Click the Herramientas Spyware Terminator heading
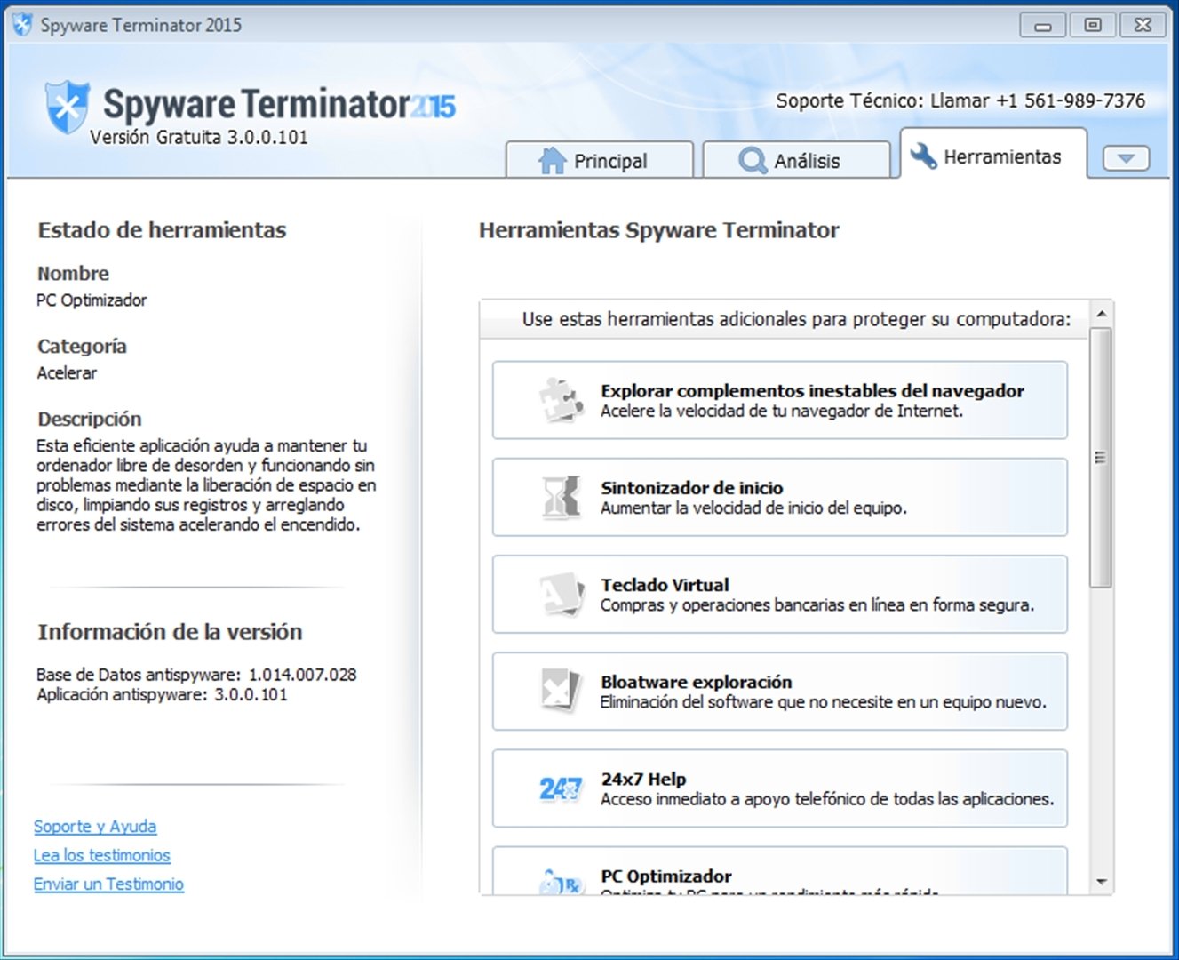Screen dimensions: 1179x960 [658, 230]
